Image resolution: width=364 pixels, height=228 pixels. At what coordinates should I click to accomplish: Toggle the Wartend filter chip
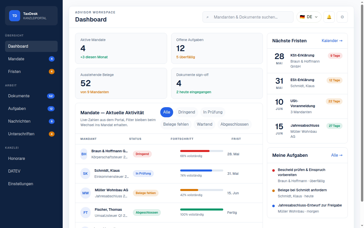tap(204, 124)
